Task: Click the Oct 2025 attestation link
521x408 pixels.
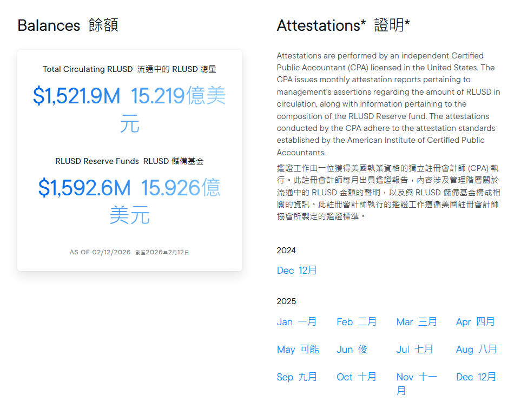Action: point(356,377)
